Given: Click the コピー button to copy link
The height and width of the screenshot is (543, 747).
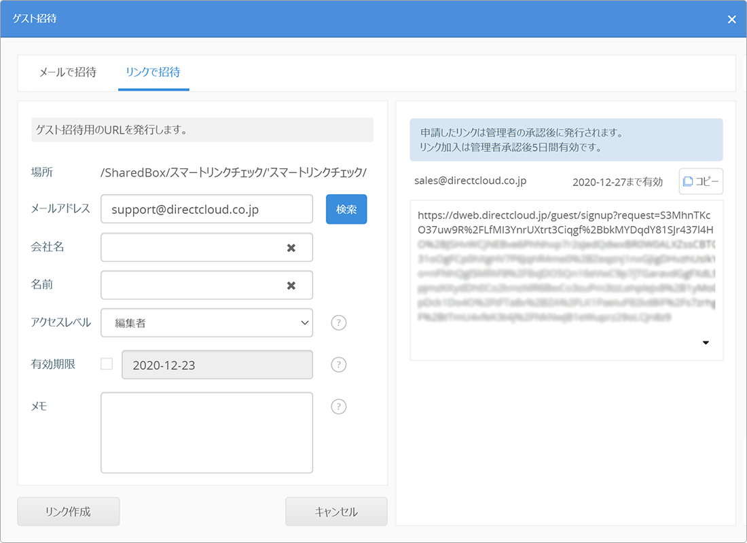Looking at the screenshot, I should click(x=701, y=181).
